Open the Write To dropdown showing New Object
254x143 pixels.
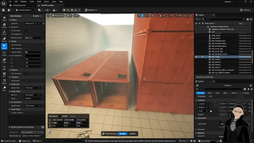point(33,95)
